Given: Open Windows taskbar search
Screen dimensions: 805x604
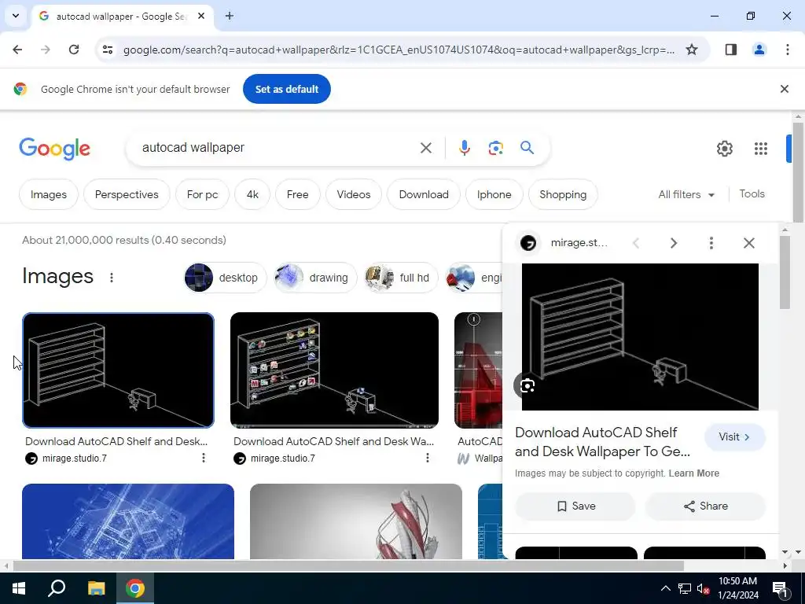Looking at the screenshot, I should click(x=57, y=588).
